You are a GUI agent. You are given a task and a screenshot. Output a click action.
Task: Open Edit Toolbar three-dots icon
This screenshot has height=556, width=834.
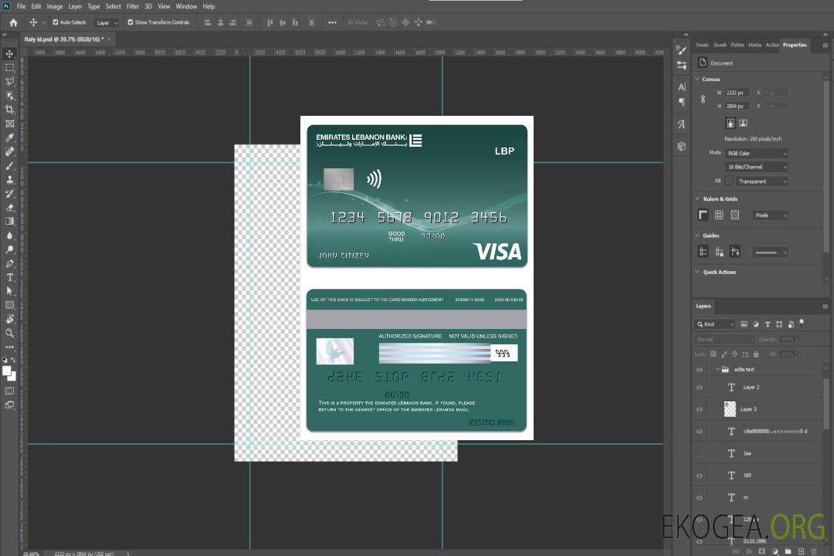click(9, 347)
